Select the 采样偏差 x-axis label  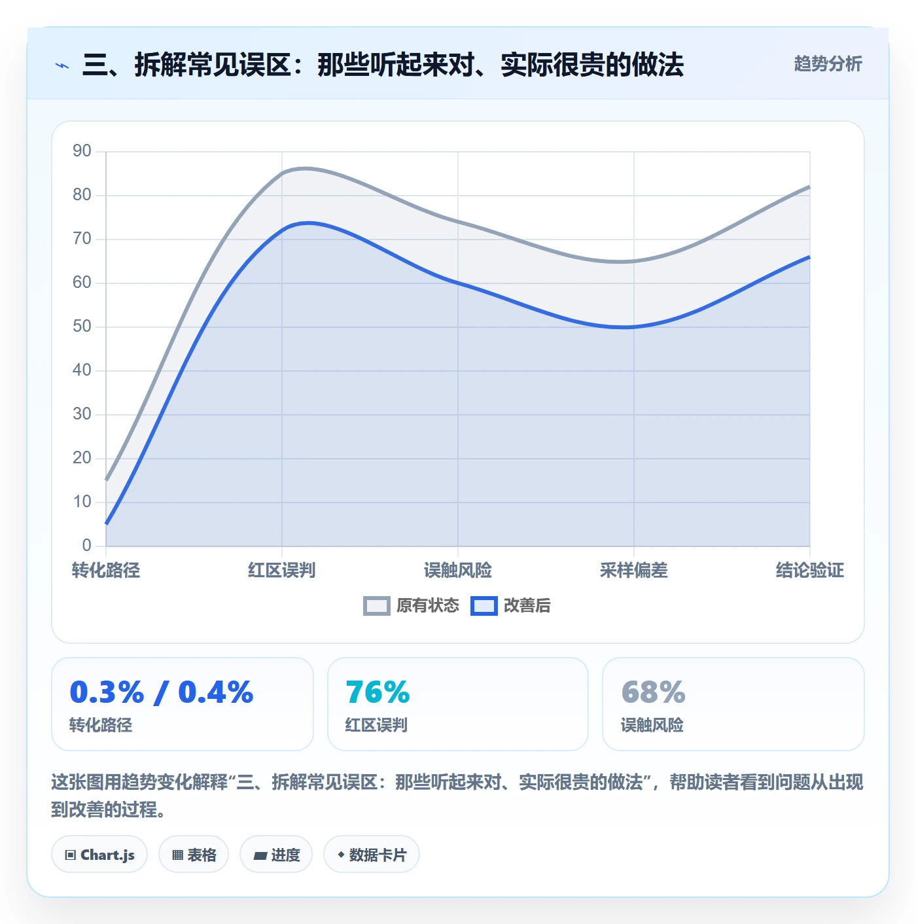point(634,571)
